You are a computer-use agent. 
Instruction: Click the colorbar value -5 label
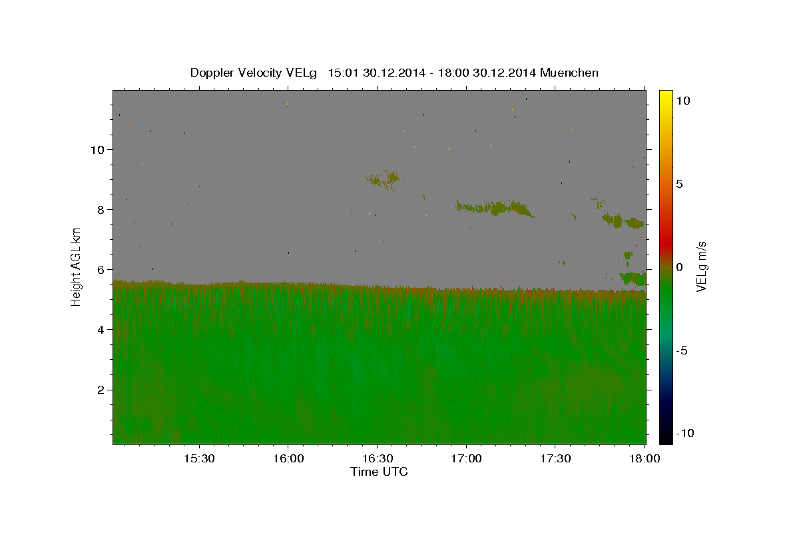pos(682,350)
